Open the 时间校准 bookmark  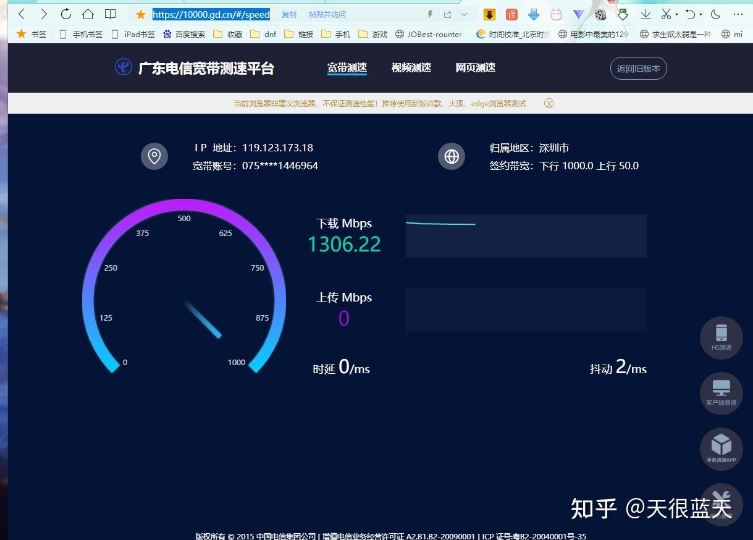(513, 35)
